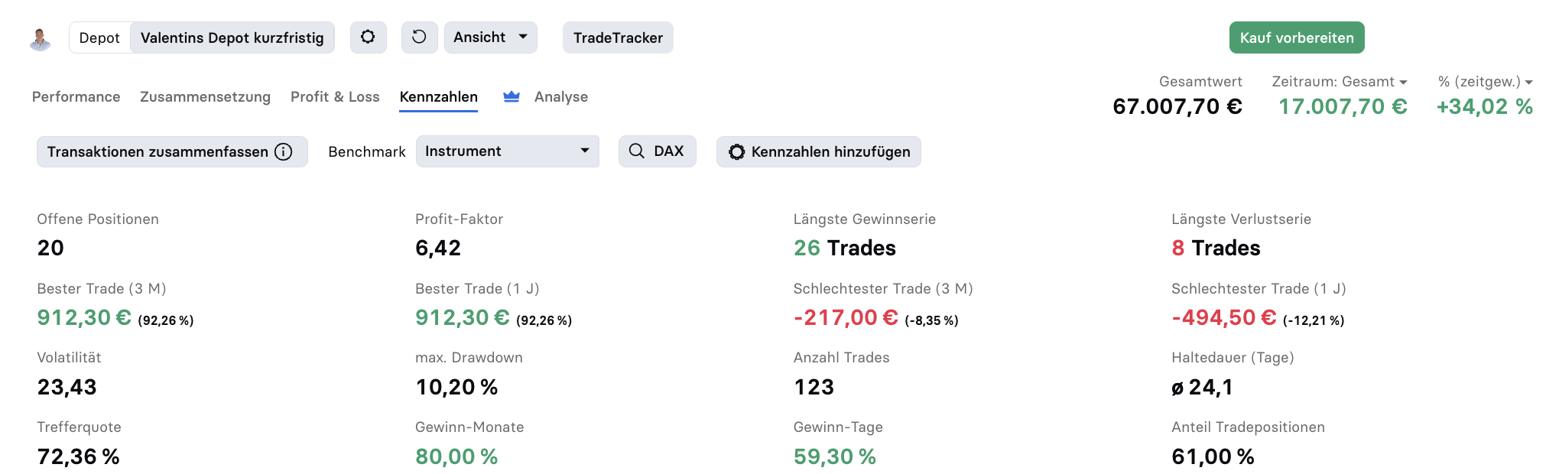Viewport: 1546px width, 474px height.
Task: Click the refresh arrow icon
Action: 419,37
